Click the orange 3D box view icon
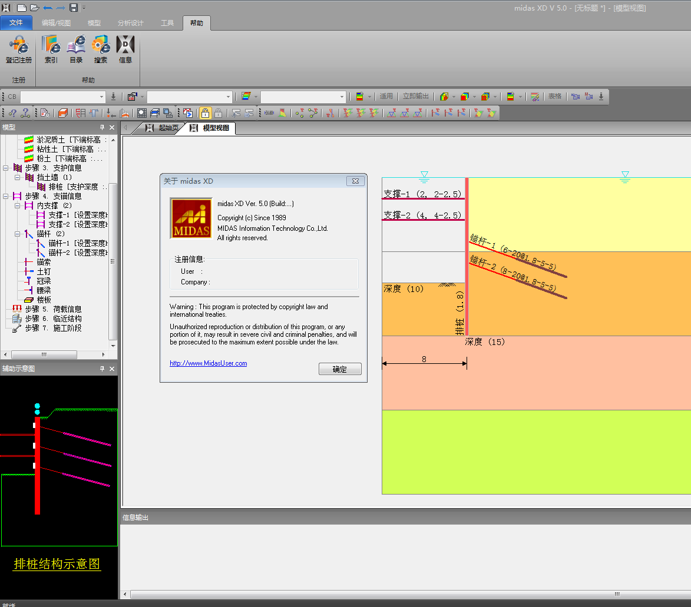691x607 pixels. pyautogui.click(x=63, y=113)
